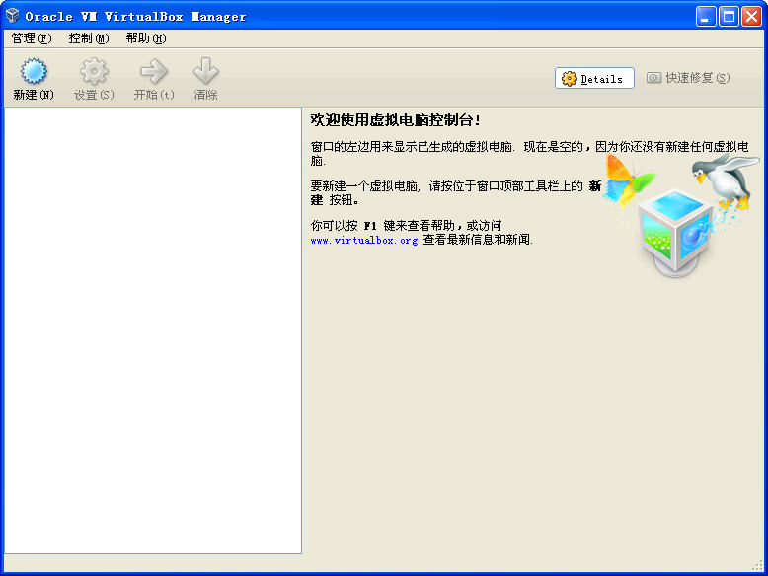Click the resize grip in the window corner

click(x=758, y=566)
